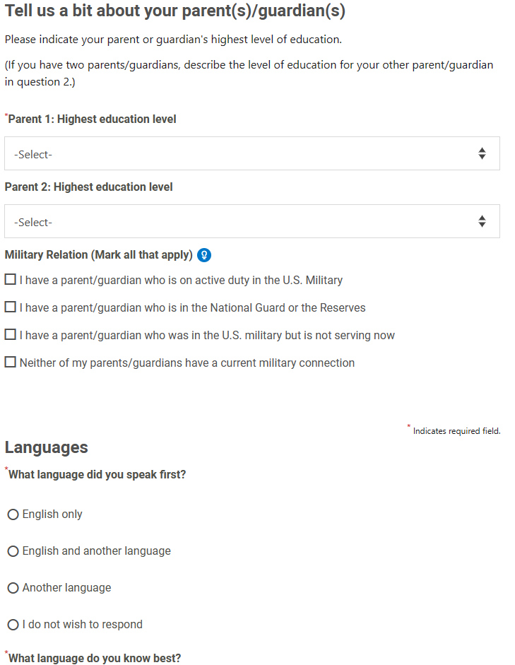Check parent on active duty in U.S. Military
Image resolution: width=515 pixels, height=665 pixels.
[10, 279]
